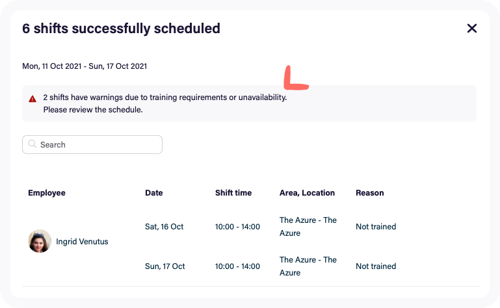Click the search magnifier icon

point(33,144)
